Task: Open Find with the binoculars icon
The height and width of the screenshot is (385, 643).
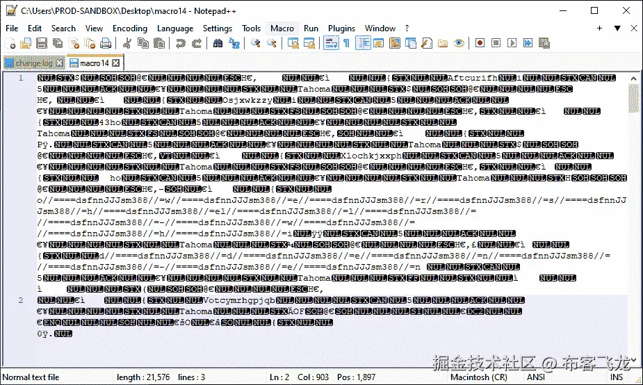Action: pos(218,43)
